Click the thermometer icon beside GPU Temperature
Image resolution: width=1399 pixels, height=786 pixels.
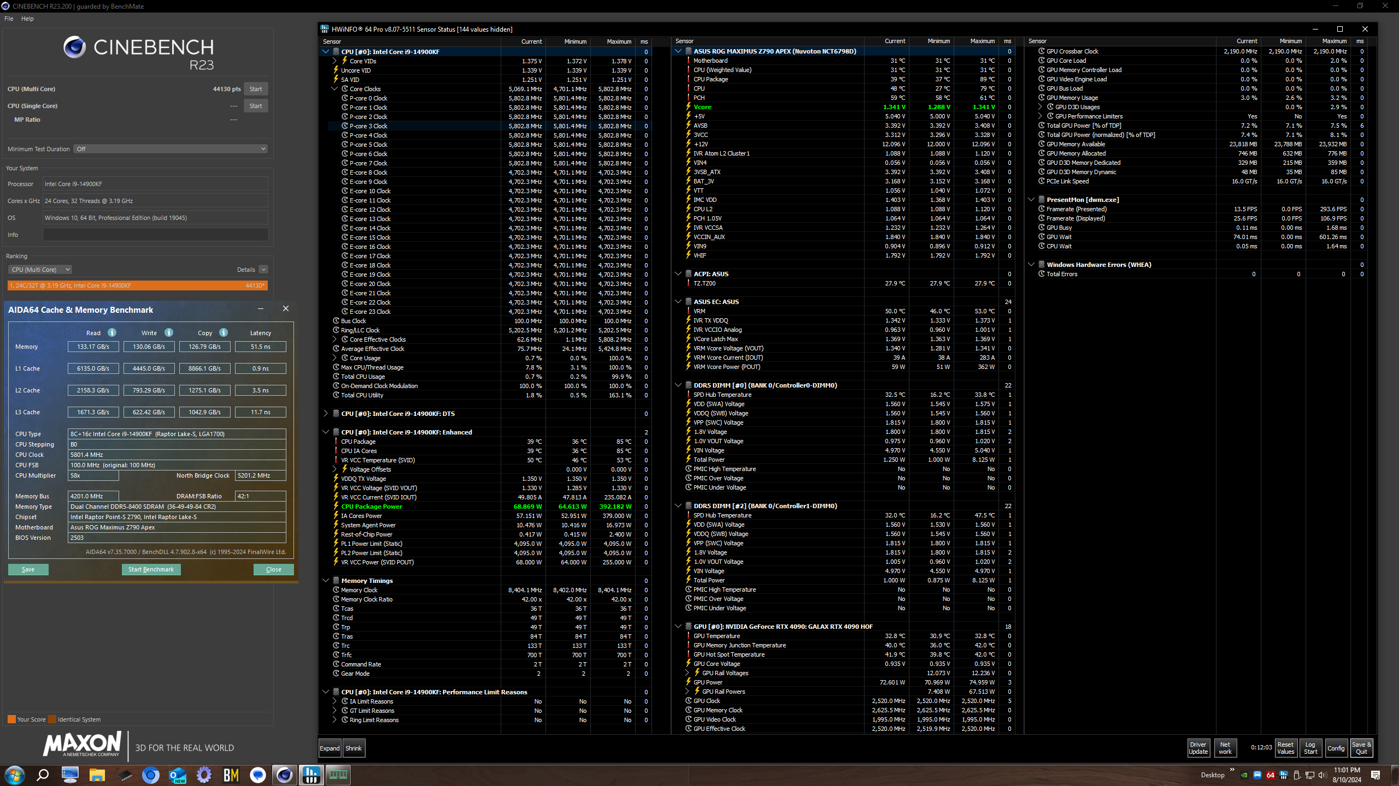click(689, 635)
